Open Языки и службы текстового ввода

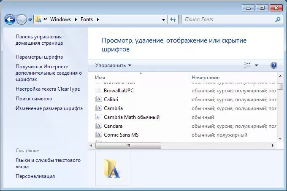pyautogui.click(x=48, y=163)
